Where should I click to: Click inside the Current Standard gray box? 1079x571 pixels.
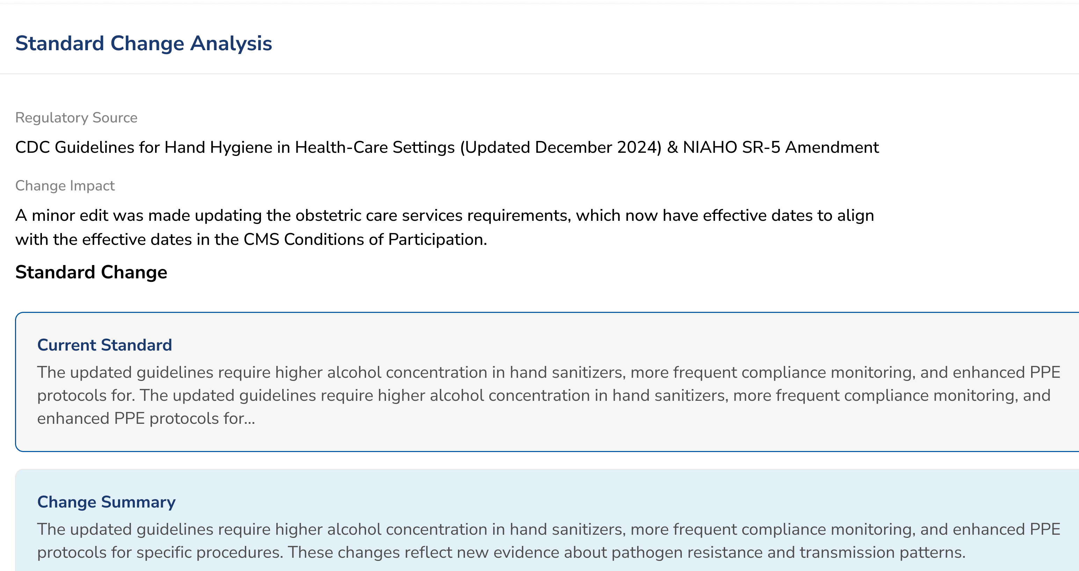point(547,382)
